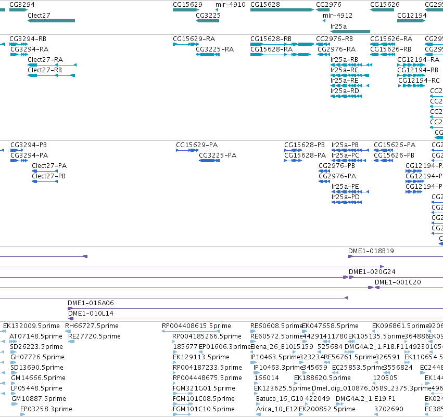Screen dimensions: 443x417
Task: Select the CG15628-RB transcript label
Action: 271,39
